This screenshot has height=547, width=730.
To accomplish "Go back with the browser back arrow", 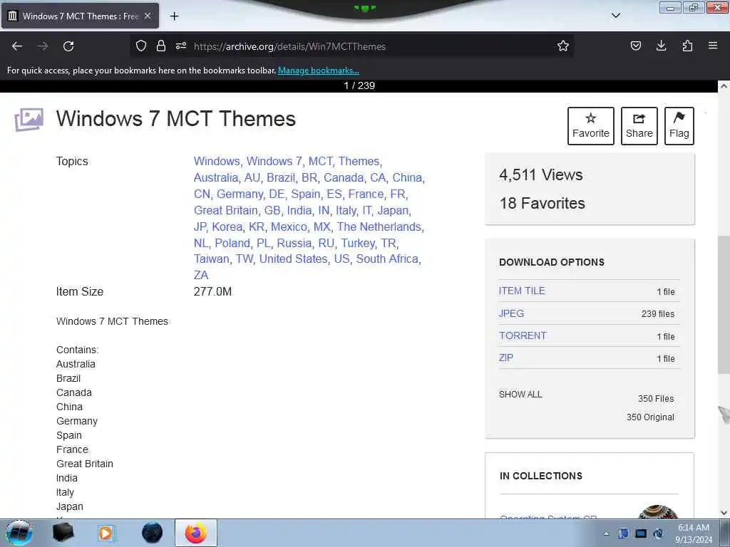I will click(x=17, y=46).
